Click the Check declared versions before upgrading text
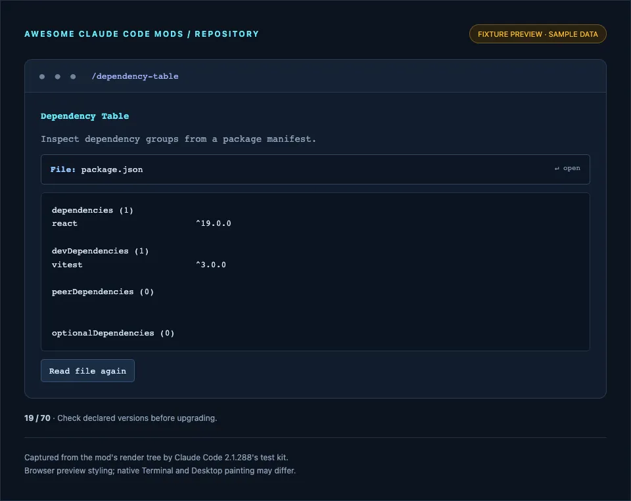This screenshot has width=631, height=501. (137, 418)
